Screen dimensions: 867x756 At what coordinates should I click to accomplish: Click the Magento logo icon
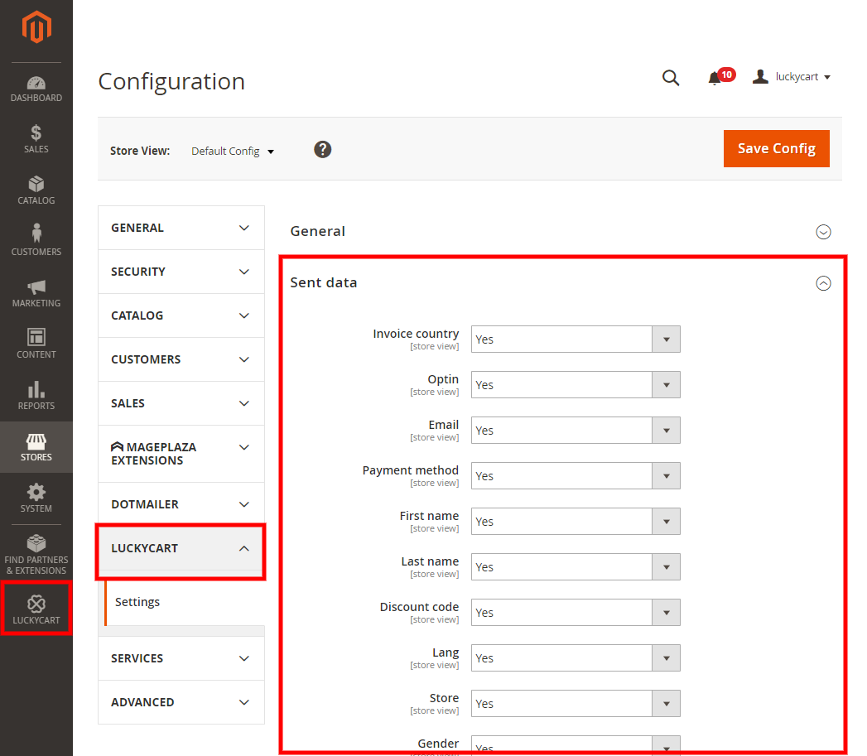coord(36,29)
